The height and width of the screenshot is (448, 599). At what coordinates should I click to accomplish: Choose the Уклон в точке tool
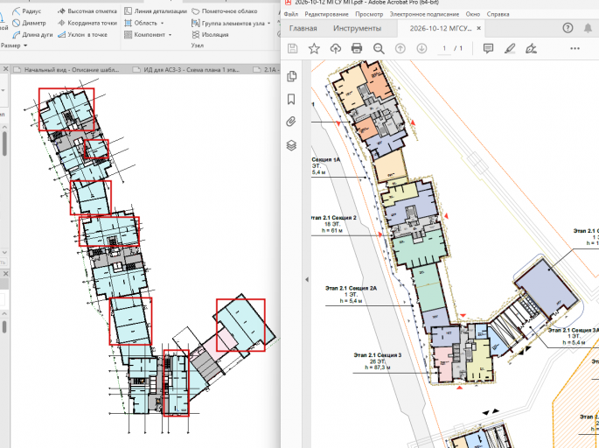click(82, 35)
